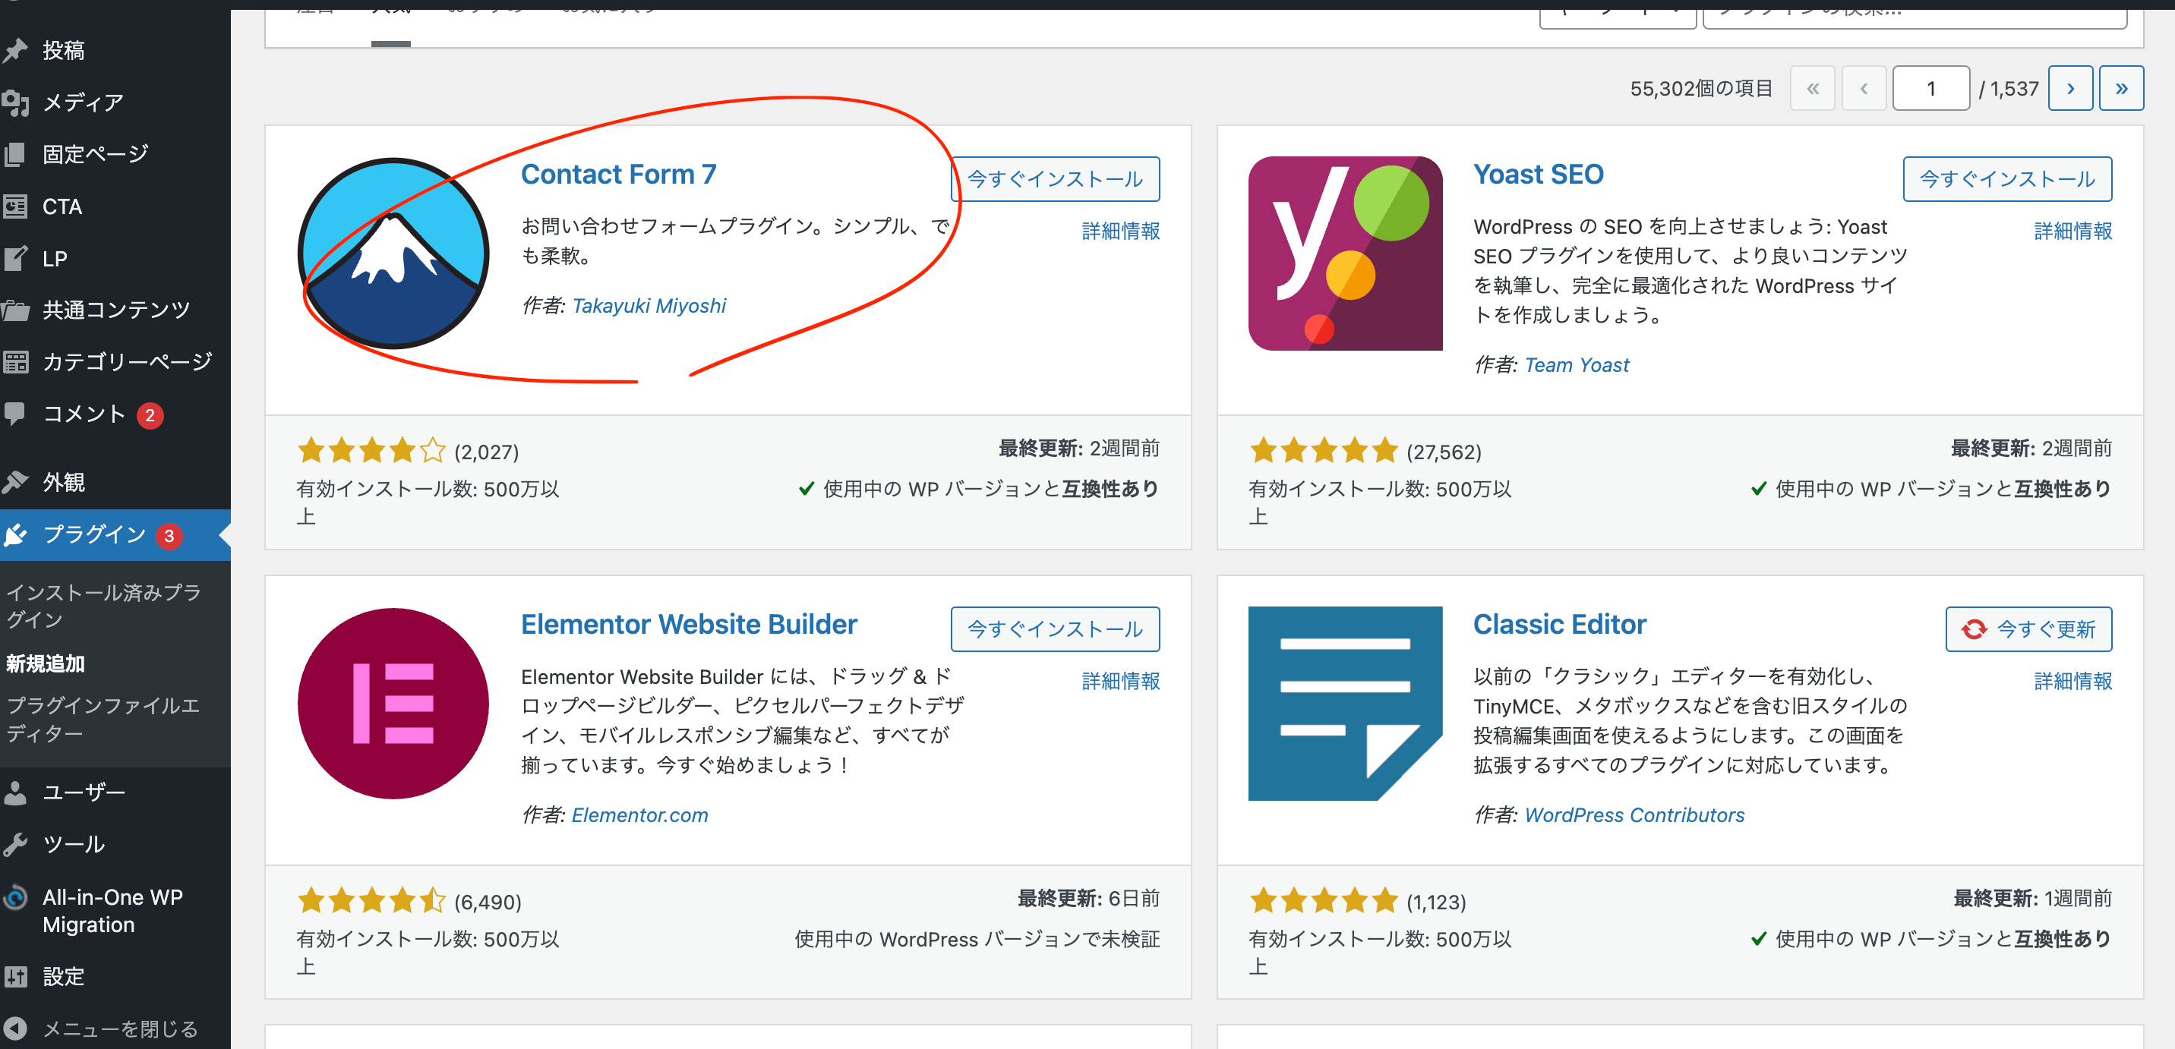
Task: Click the プラグイン update badge showing 3
Action: point(169,536)
